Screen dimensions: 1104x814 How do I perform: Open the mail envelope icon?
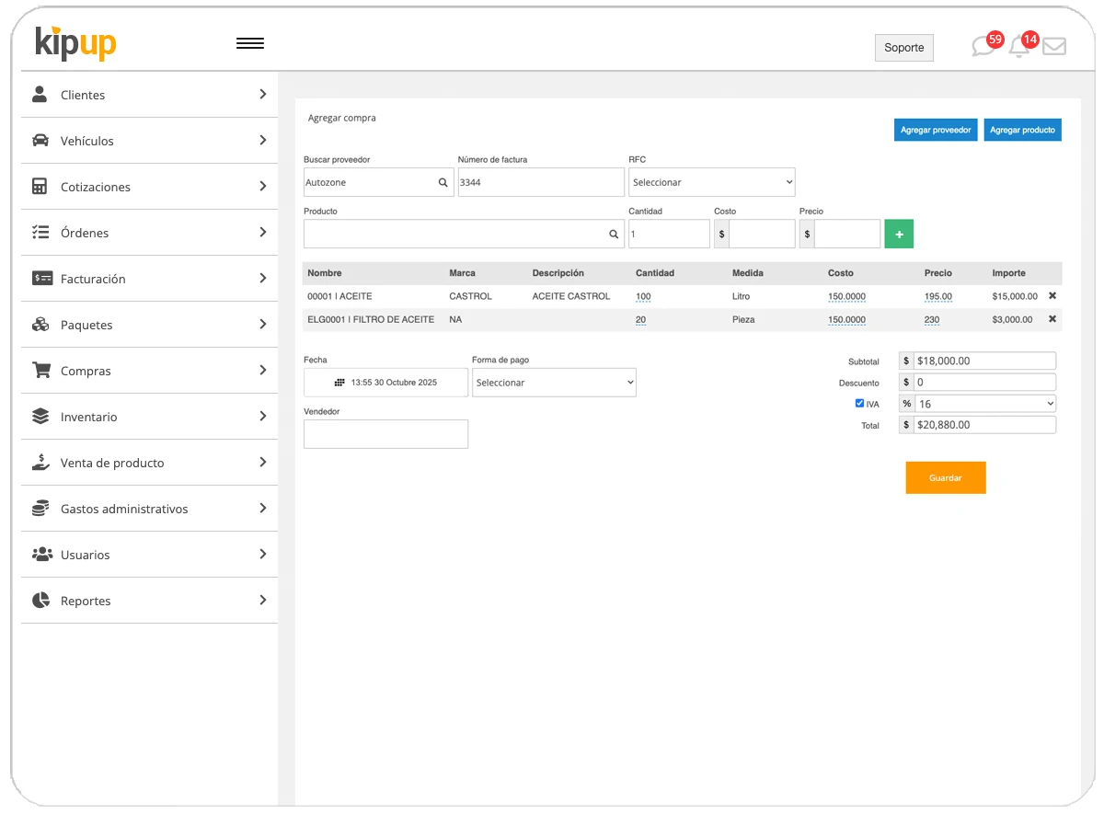tap(1053, 44)
